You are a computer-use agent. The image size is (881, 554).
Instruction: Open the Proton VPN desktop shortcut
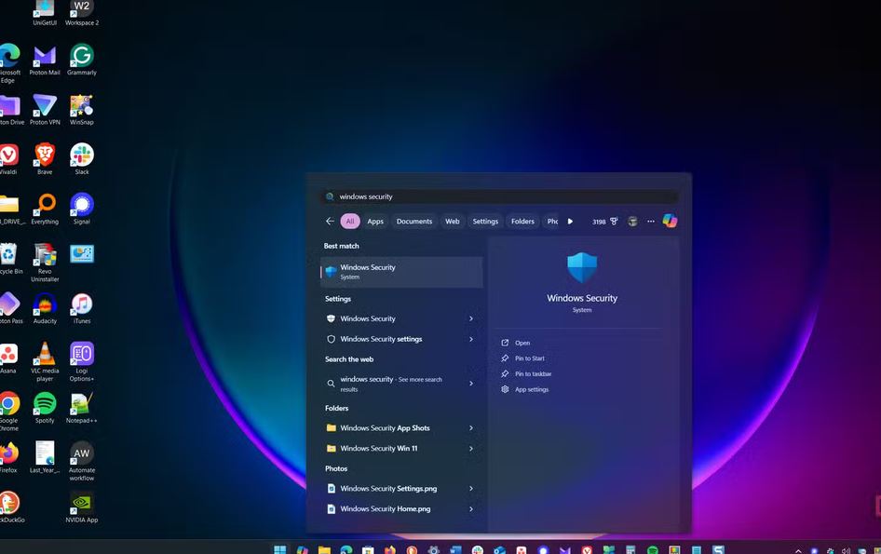(x=45, y=110)
